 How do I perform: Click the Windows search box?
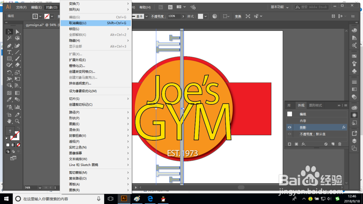point(58,199)
